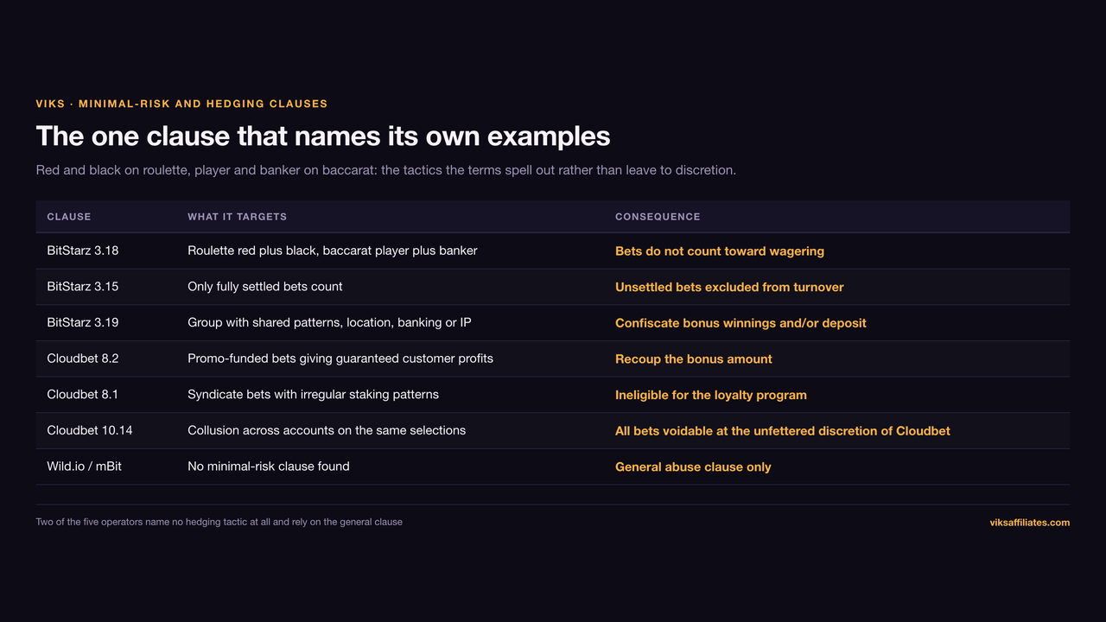This screenshot has height=622, width=1106.
Task: Click "Bets do not count toward wagering"
Action: pyautogui.click(x=720, y=251)
